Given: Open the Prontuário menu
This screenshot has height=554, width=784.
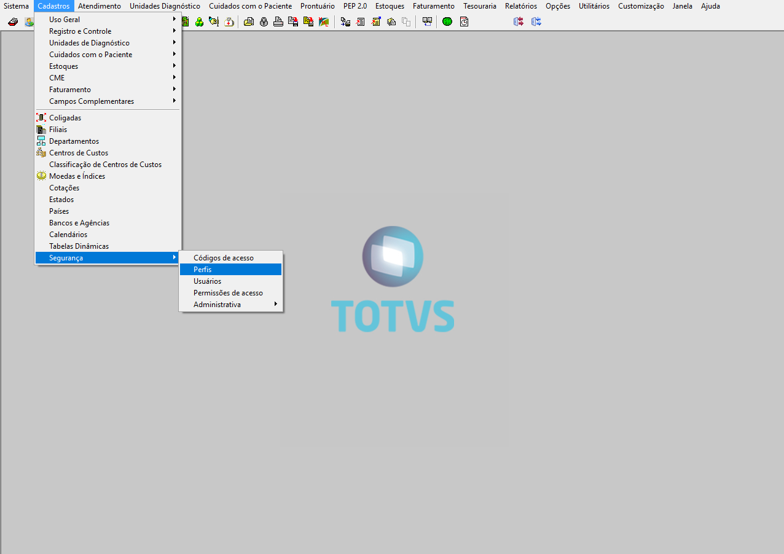Looking at the screenshot, I should pos(318,6).
